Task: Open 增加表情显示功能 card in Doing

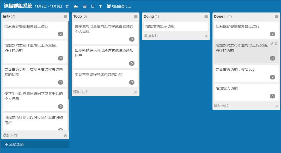Action: pos(176,26)
